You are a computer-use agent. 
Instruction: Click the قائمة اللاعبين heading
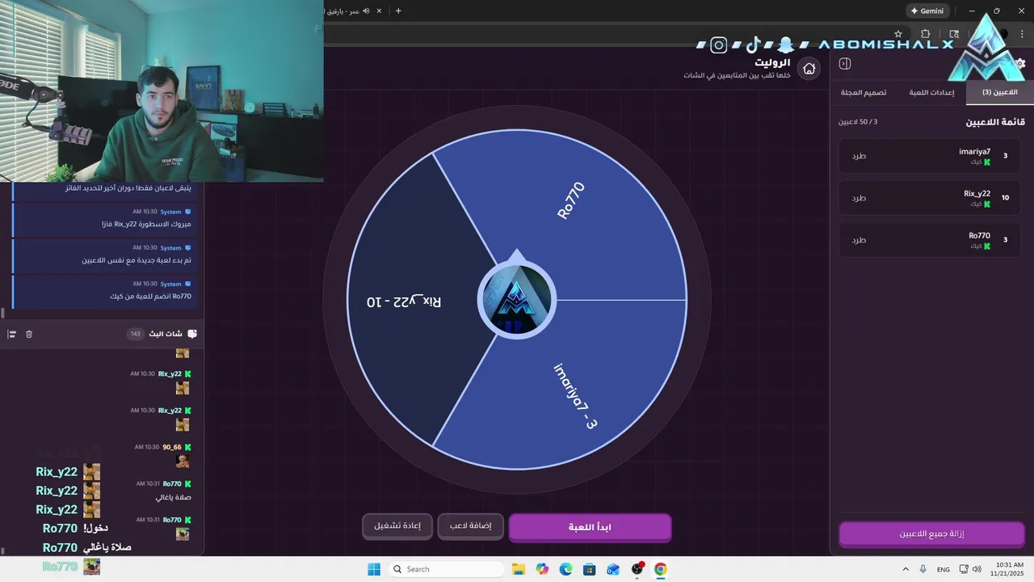(x=995, y=122)
